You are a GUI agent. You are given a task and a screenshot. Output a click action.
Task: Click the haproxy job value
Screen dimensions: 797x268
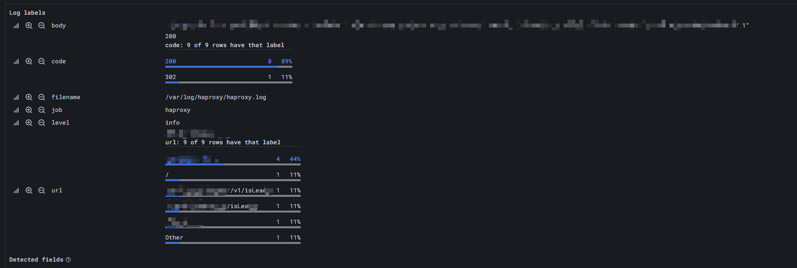point(178,110)
